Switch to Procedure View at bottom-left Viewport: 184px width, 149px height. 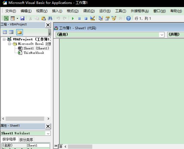point(56,146)
